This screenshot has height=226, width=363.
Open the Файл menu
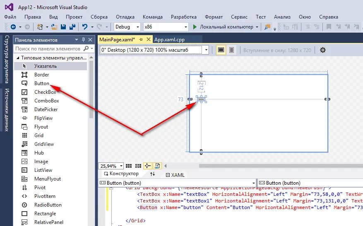coord(10,17)
